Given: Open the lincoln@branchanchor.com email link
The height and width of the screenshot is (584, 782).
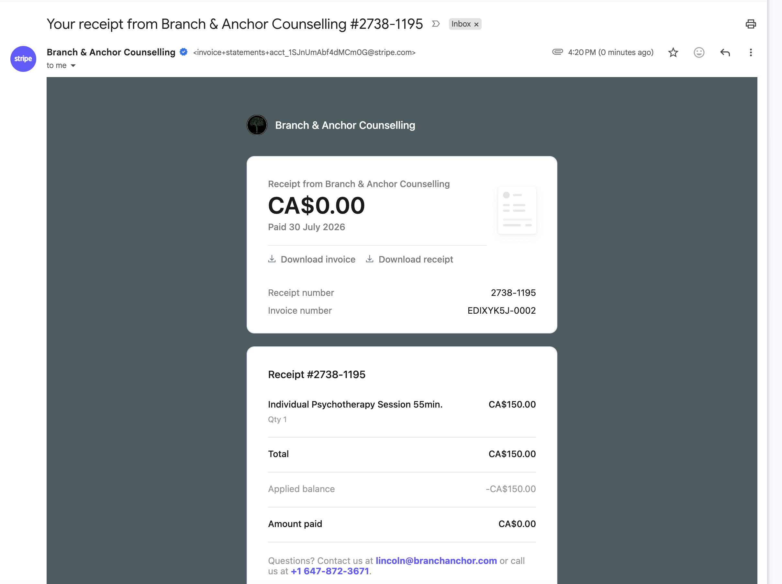Looking at the screenshot, I should point(436,561).
